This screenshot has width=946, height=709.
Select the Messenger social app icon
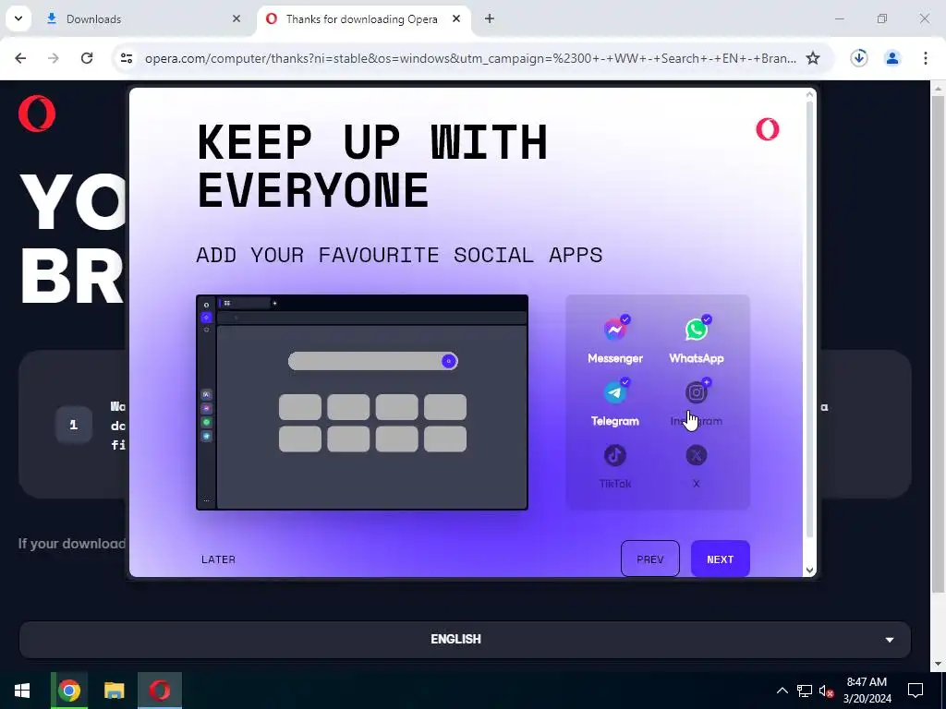614,330
